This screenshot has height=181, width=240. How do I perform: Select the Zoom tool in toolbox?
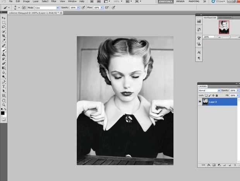coord(4,105)
